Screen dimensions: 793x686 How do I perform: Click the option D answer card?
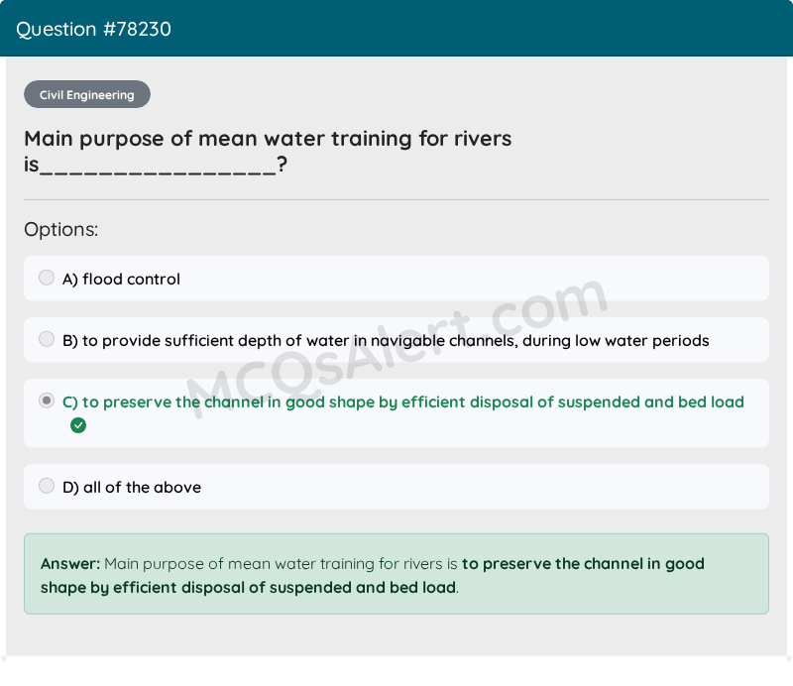point(396,487)
